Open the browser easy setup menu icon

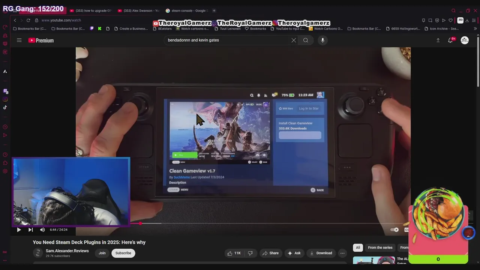coord(474,20)
